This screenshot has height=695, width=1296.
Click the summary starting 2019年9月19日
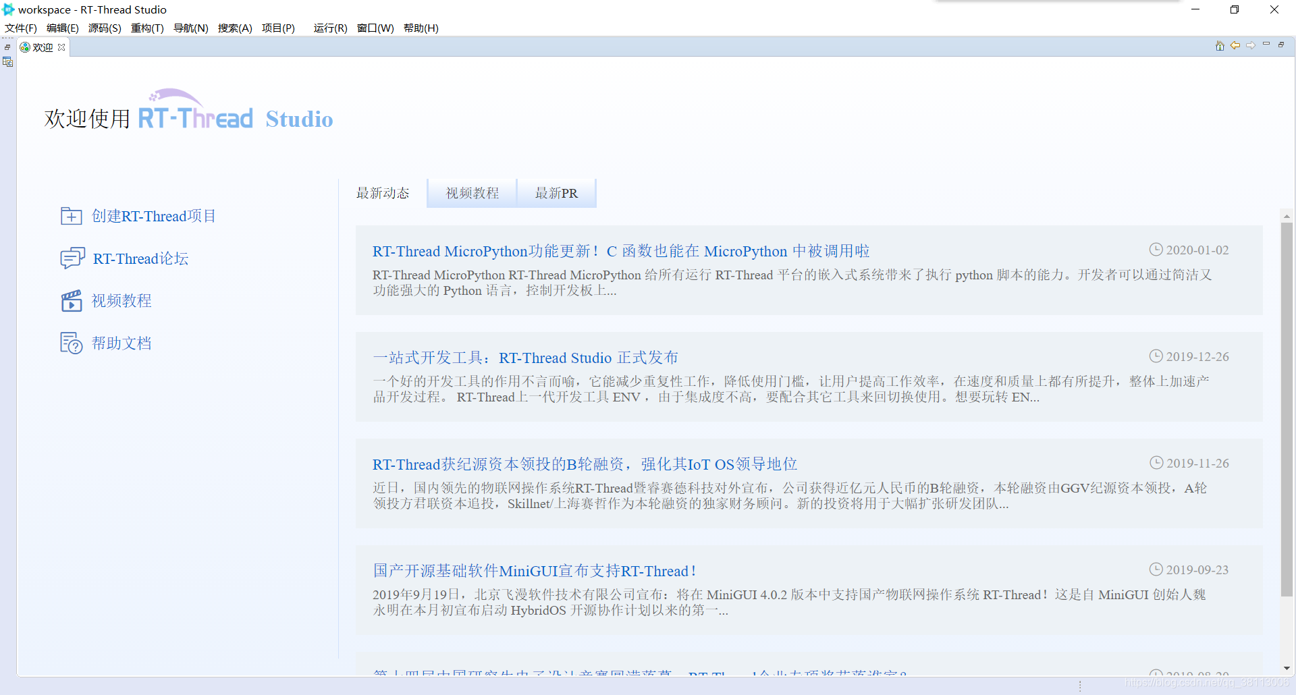click(789, 603)
